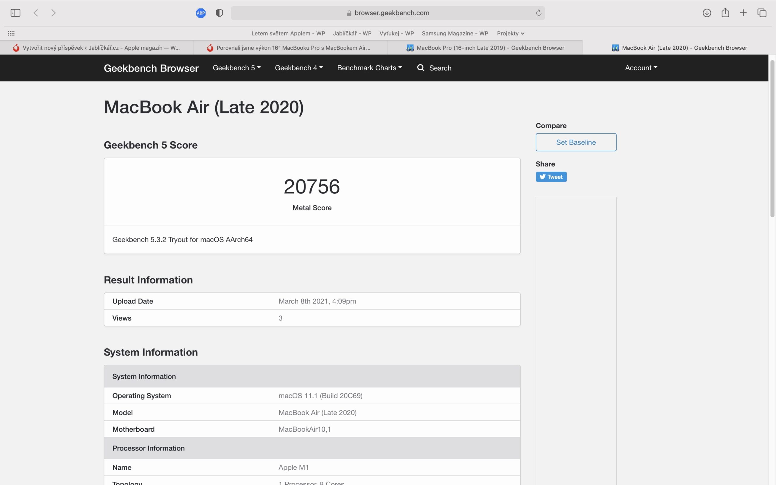
Task: Go forward with the forward arrow
Action: click(54, 13)
